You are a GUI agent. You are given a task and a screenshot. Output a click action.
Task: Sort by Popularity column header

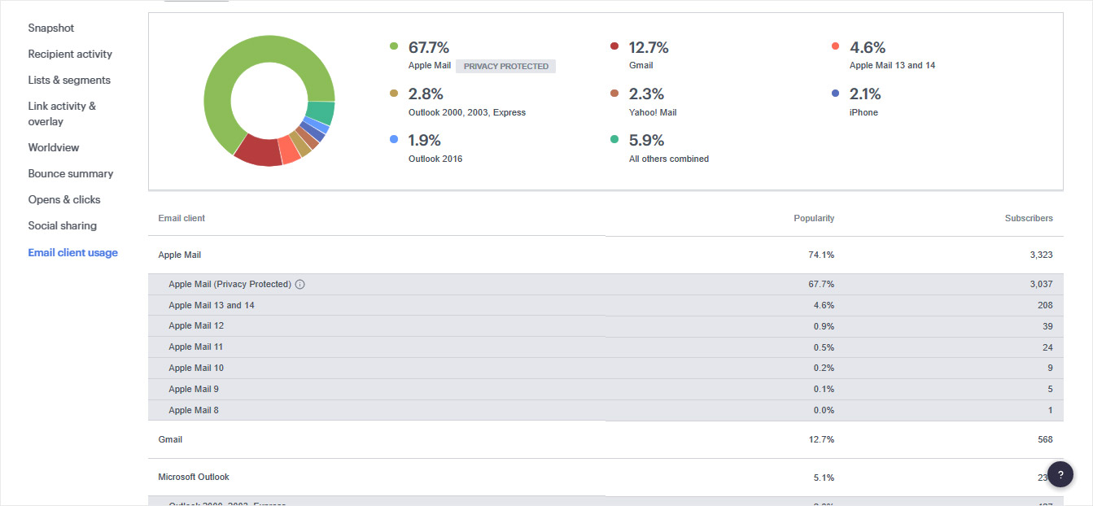[814, 218]
